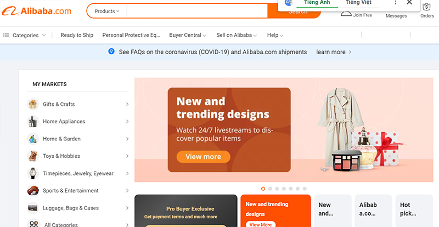Click the Google Translate icon
439x227 pixels.
point(288,3)
